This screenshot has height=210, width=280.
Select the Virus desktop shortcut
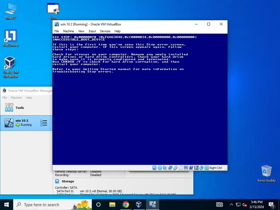coord(53,11)
